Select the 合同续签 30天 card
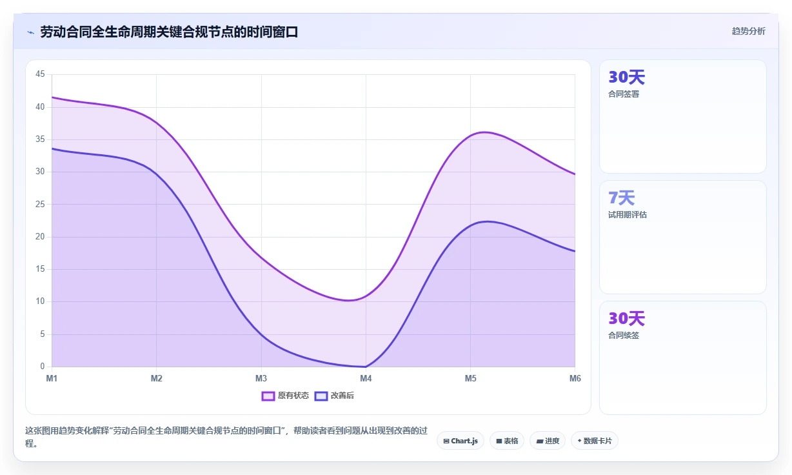 [x=683, y=358]
